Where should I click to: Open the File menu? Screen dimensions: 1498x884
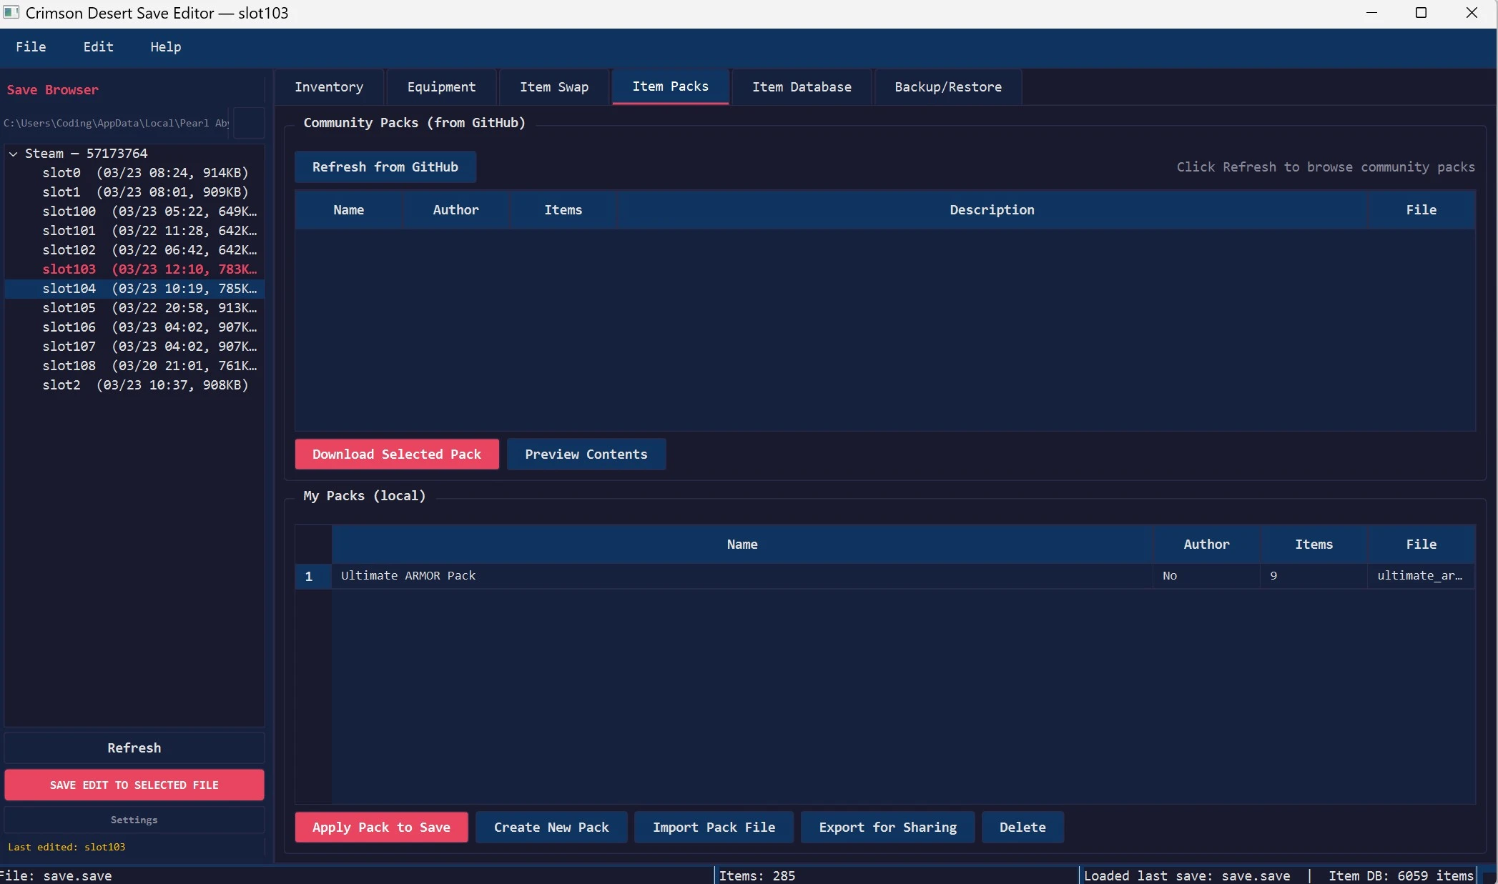click(31, 47)
